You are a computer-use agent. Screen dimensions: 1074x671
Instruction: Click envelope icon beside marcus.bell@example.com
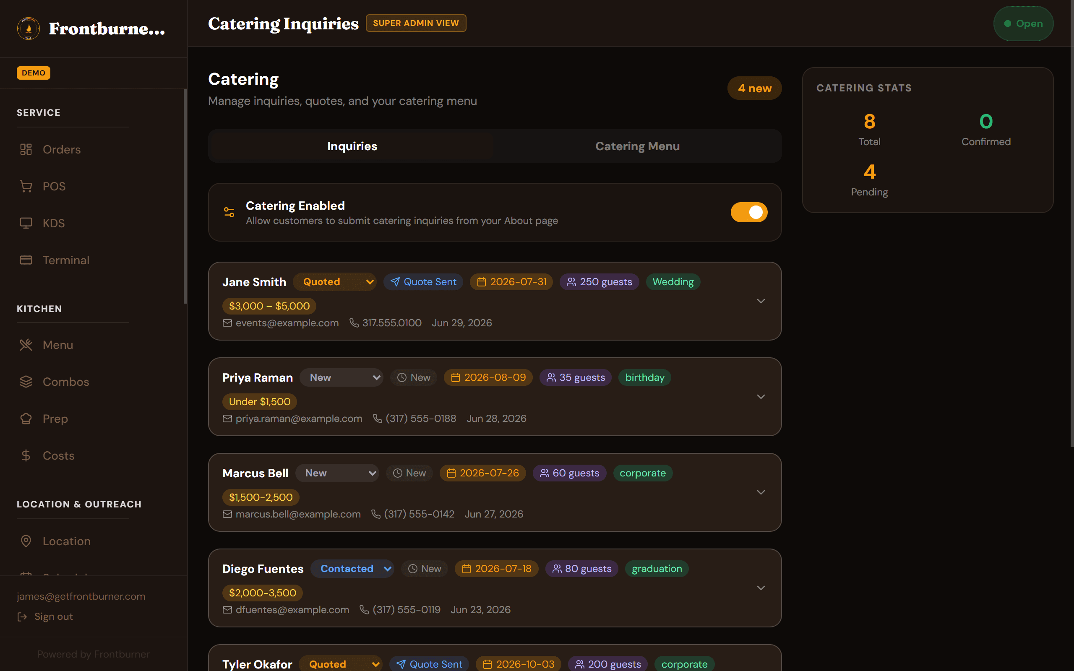[x=227, y=514]
